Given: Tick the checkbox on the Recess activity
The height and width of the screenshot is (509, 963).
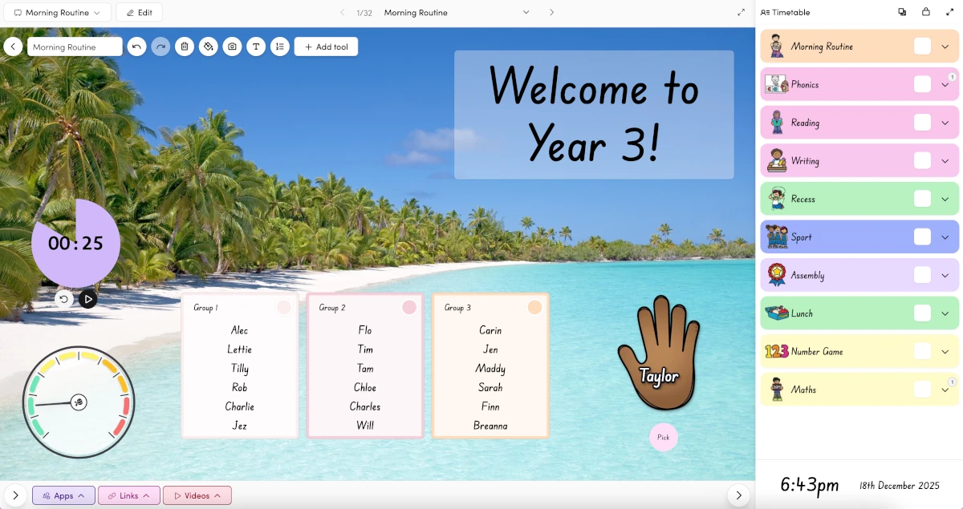Looking at the screenshot, I should (923, 198).
